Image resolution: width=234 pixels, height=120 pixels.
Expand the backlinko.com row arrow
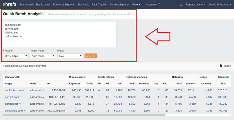[x=24, y=90]
